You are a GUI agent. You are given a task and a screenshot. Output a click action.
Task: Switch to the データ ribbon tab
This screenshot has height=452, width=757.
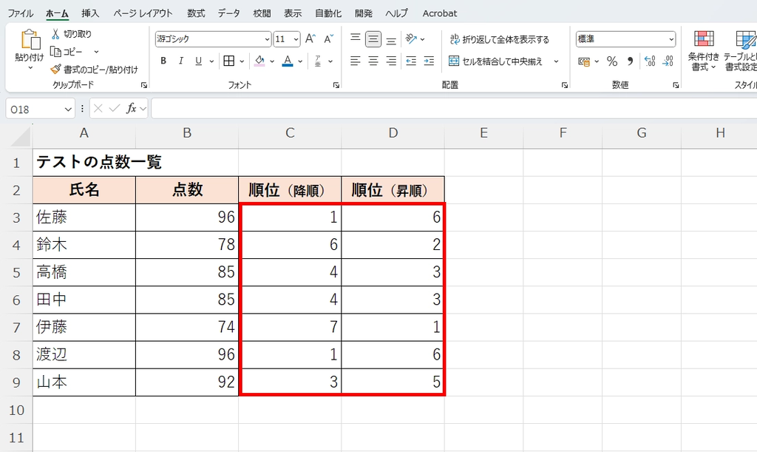tap(228, 13)
